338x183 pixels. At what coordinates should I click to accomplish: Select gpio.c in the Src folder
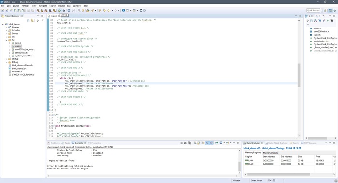click(x=18, y=43)
